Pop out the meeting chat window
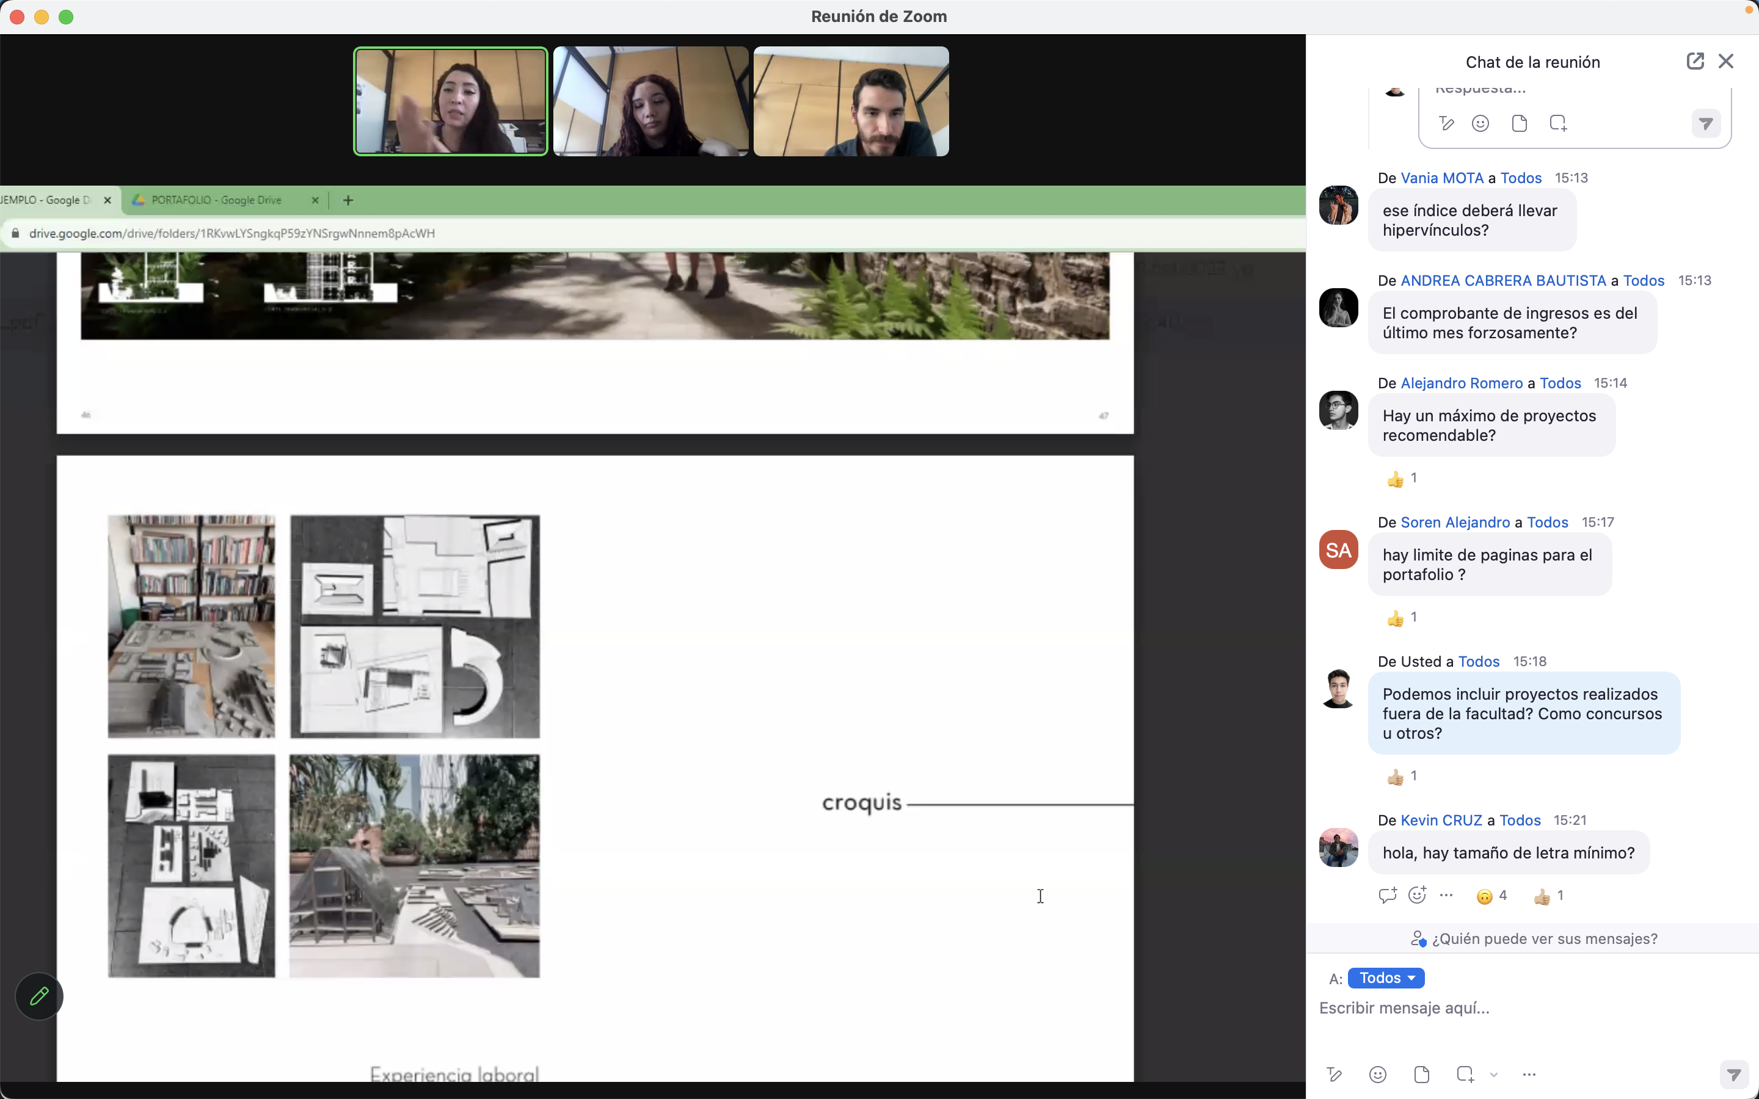 pyautogui.click(x=1694, y=61)
